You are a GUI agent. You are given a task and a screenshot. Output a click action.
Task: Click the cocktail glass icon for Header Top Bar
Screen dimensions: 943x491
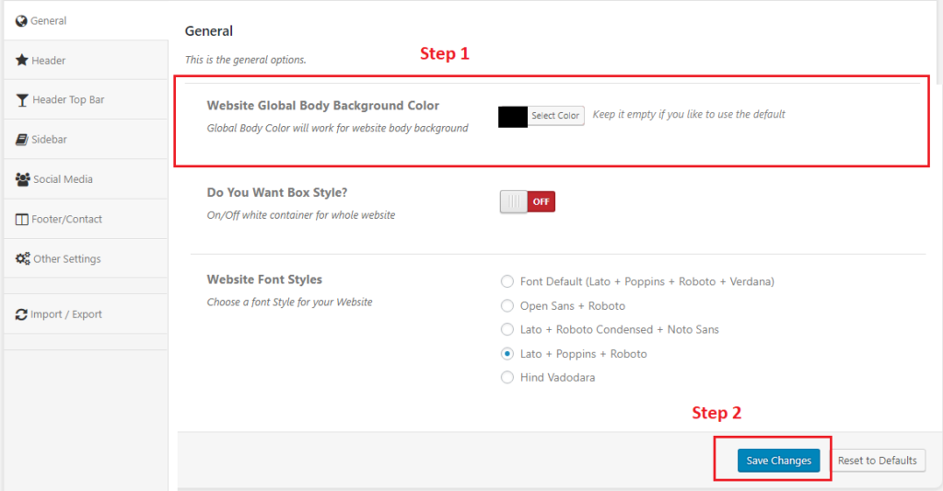21,100
